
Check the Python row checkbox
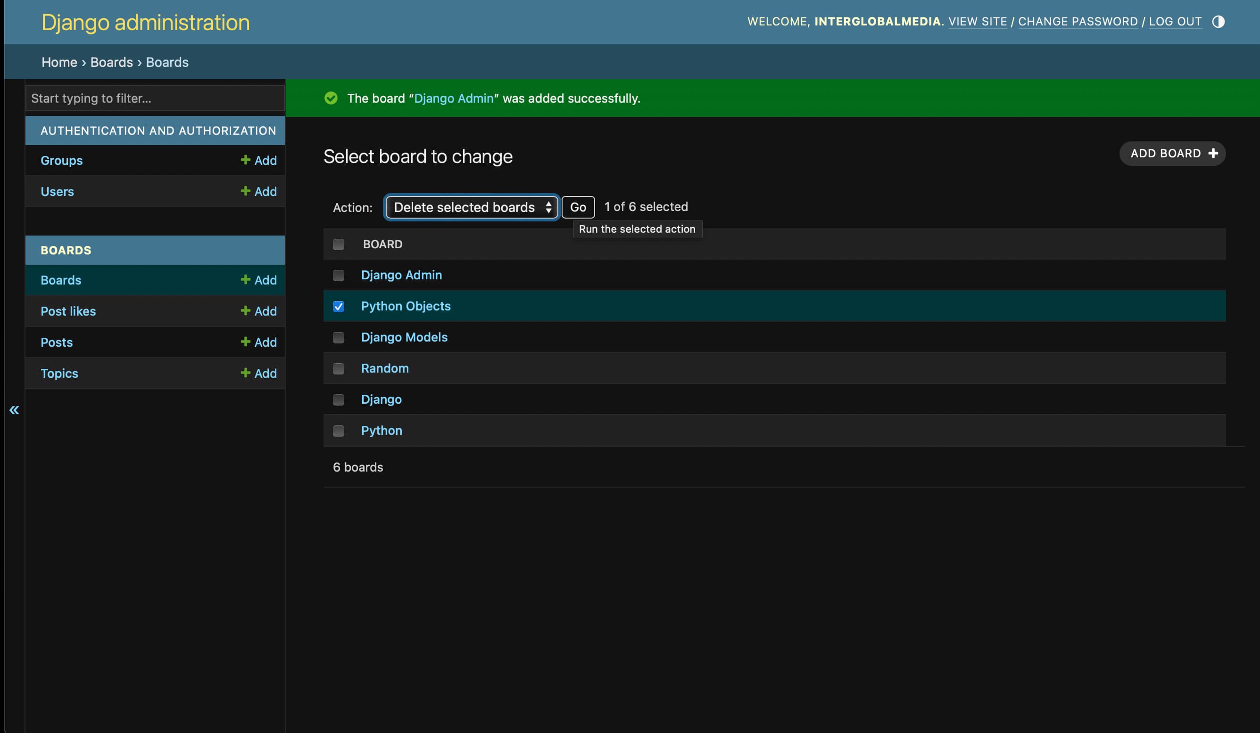339,431
